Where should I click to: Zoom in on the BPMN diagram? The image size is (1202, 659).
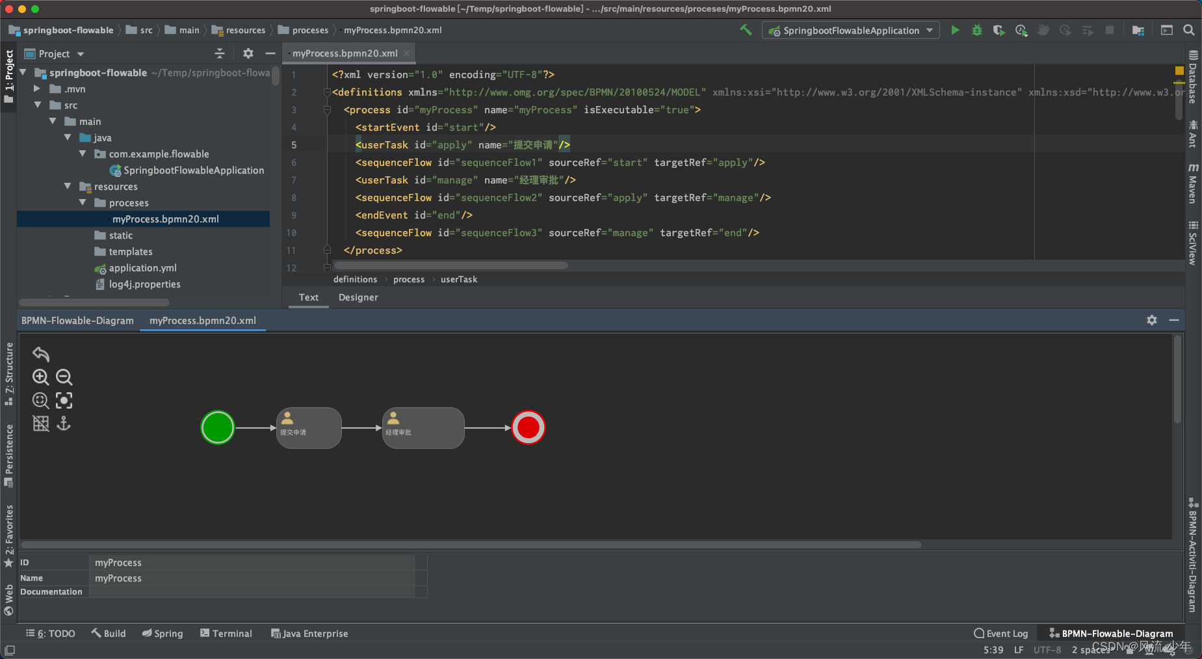point(40,377)
